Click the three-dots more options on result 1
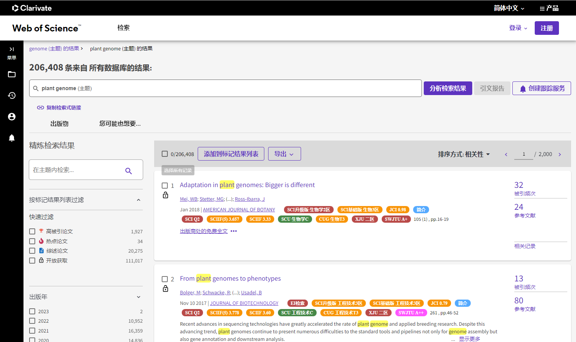 [x=234, y=231]
